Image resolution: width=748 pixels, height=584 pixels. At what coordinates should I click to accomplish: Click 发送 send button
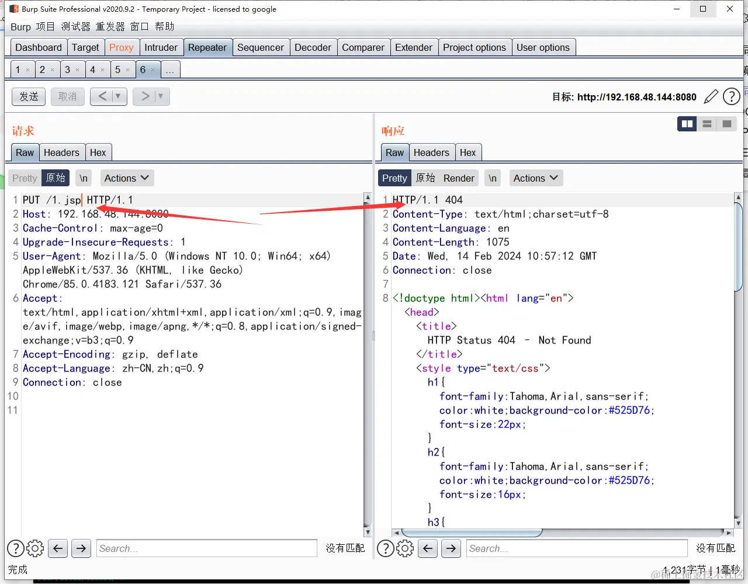[x=29, y=96]
